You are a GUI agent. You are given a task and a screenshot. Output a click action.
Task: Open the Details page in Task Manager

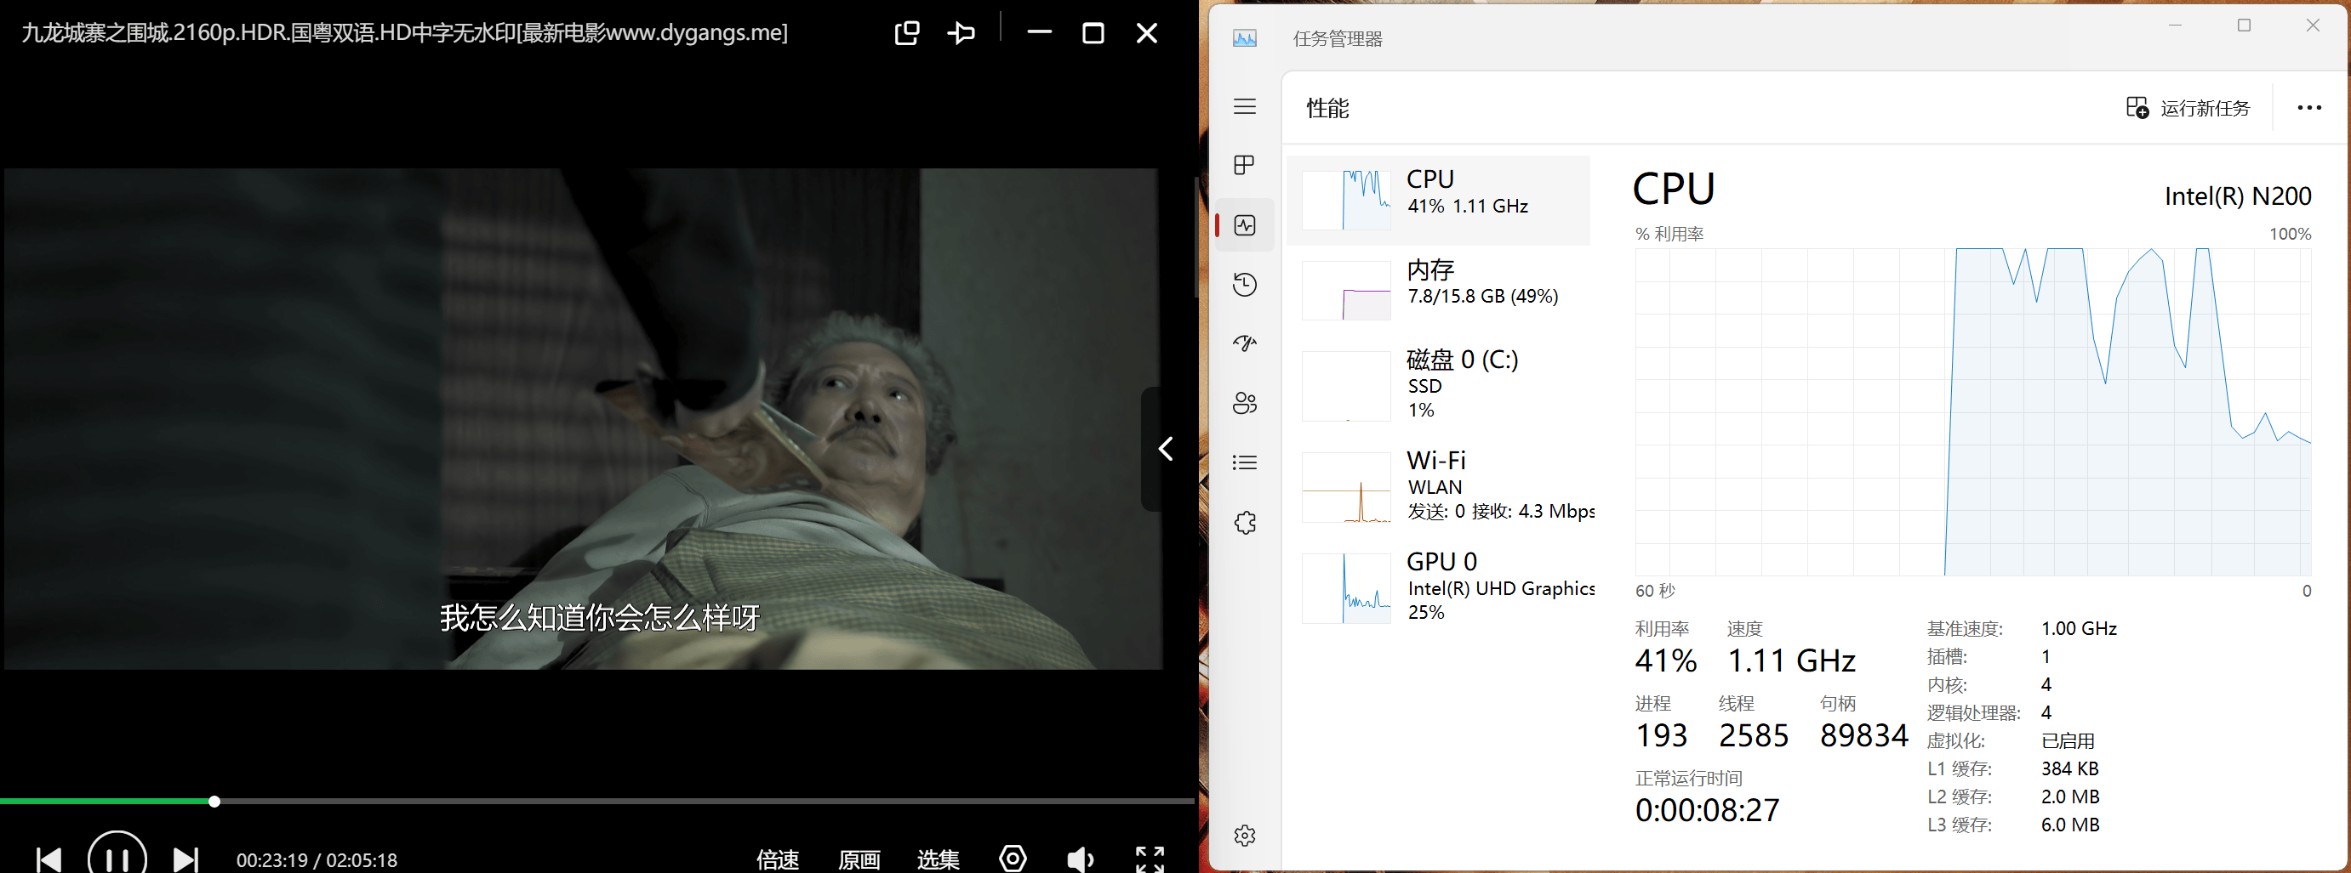click(x=1245, y=462)
